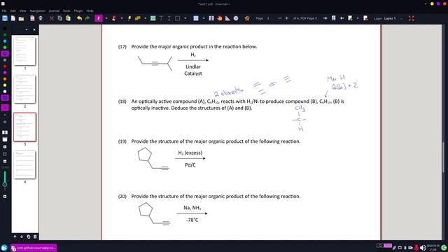Open sidebar view selector dropdown

27,29
